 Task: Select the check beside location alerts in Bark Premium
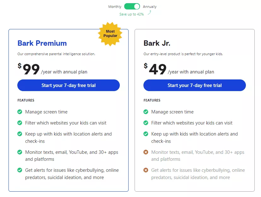click(20, 134)
